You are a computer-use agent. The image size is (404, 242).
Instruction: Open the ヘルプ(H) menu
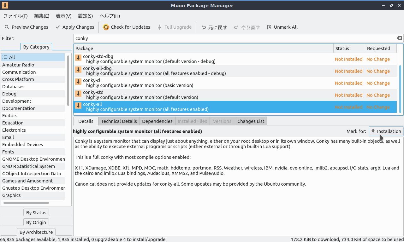coord(110,16)
